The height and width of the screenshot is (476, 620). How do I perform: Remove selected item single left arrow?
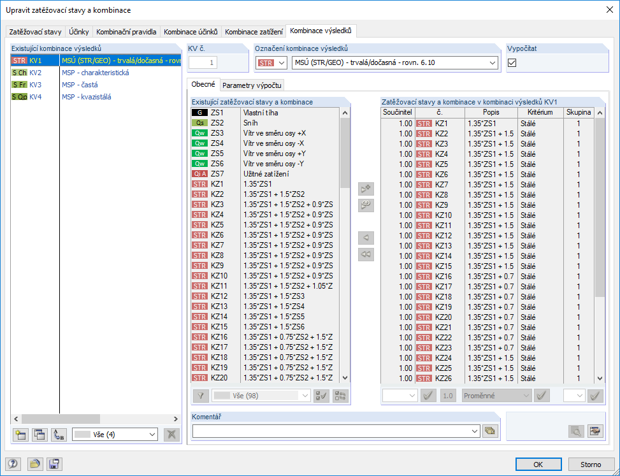coord(366,238)
